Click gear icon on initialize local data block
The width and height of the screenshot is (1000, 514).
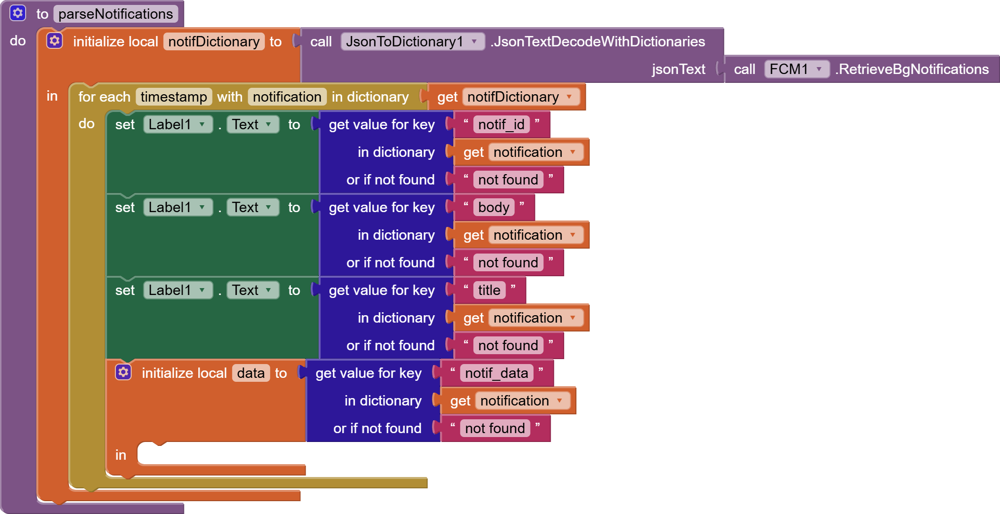(x=123, y=372)
